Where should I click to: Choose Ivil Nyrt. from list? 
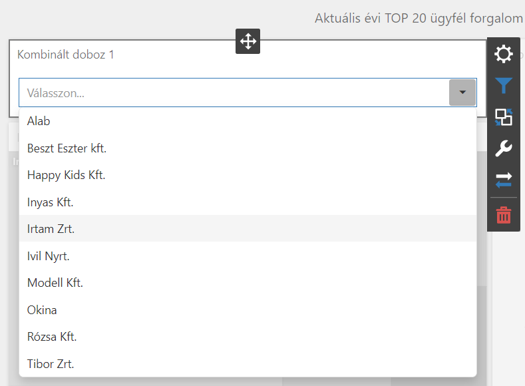48,256
